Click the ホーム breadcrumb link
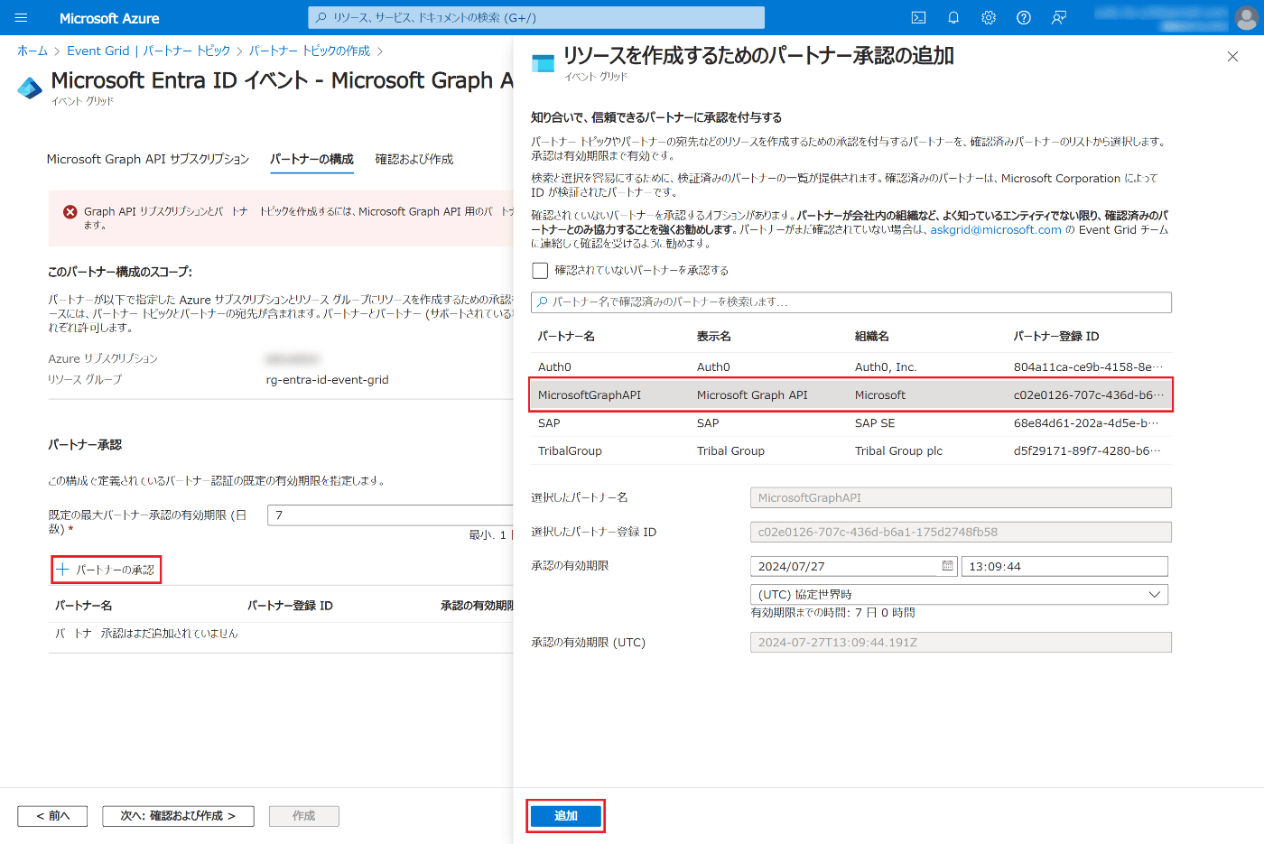 pos(33,51)
